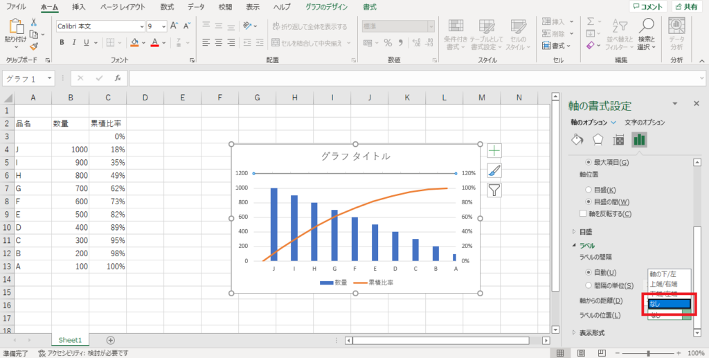Click cell containing 累積比率 header
This screenshot has height=358, width=709.
(x=107, y=123)
